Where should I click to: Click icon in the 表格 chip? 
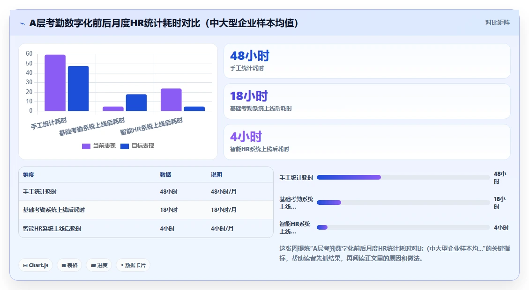(x=63, y=265)
